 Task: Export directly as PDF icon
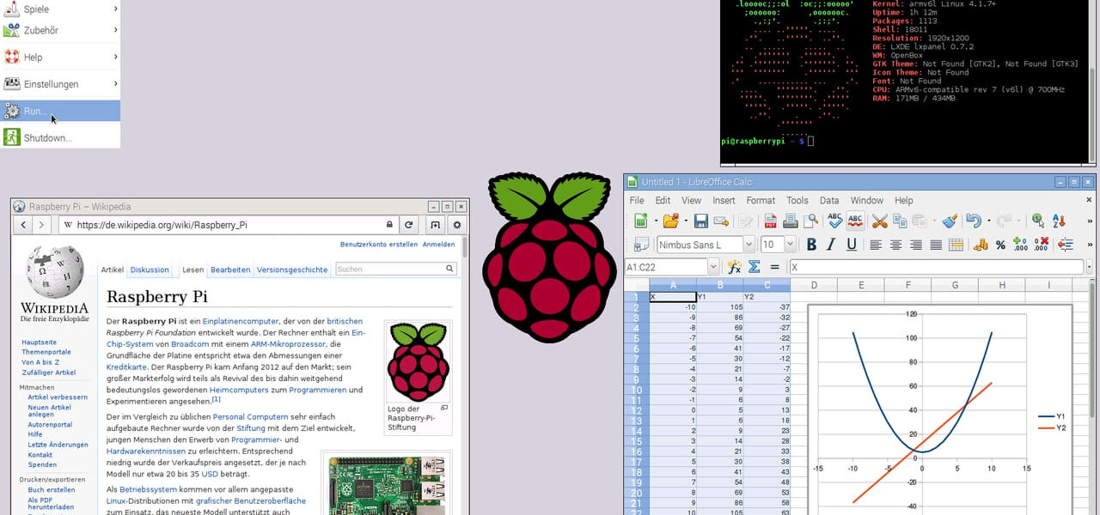coord(770,221)
